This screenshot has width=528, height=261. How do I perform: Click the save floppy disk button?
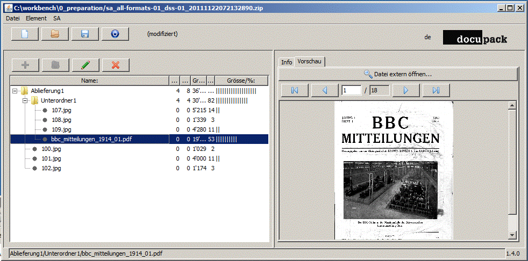coord(85,34)
